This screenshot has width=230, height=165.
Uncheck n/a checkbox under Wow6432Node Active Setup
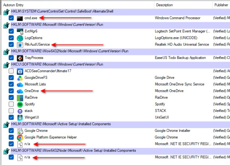point(11,157)
